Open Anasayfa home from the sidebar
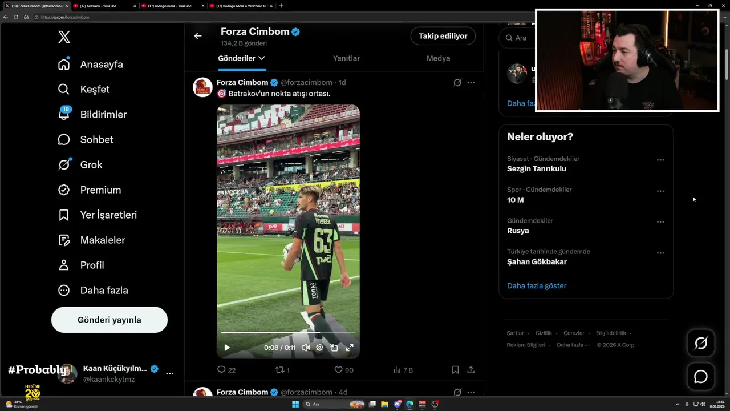The image size is (730, 411). [91, 65]
